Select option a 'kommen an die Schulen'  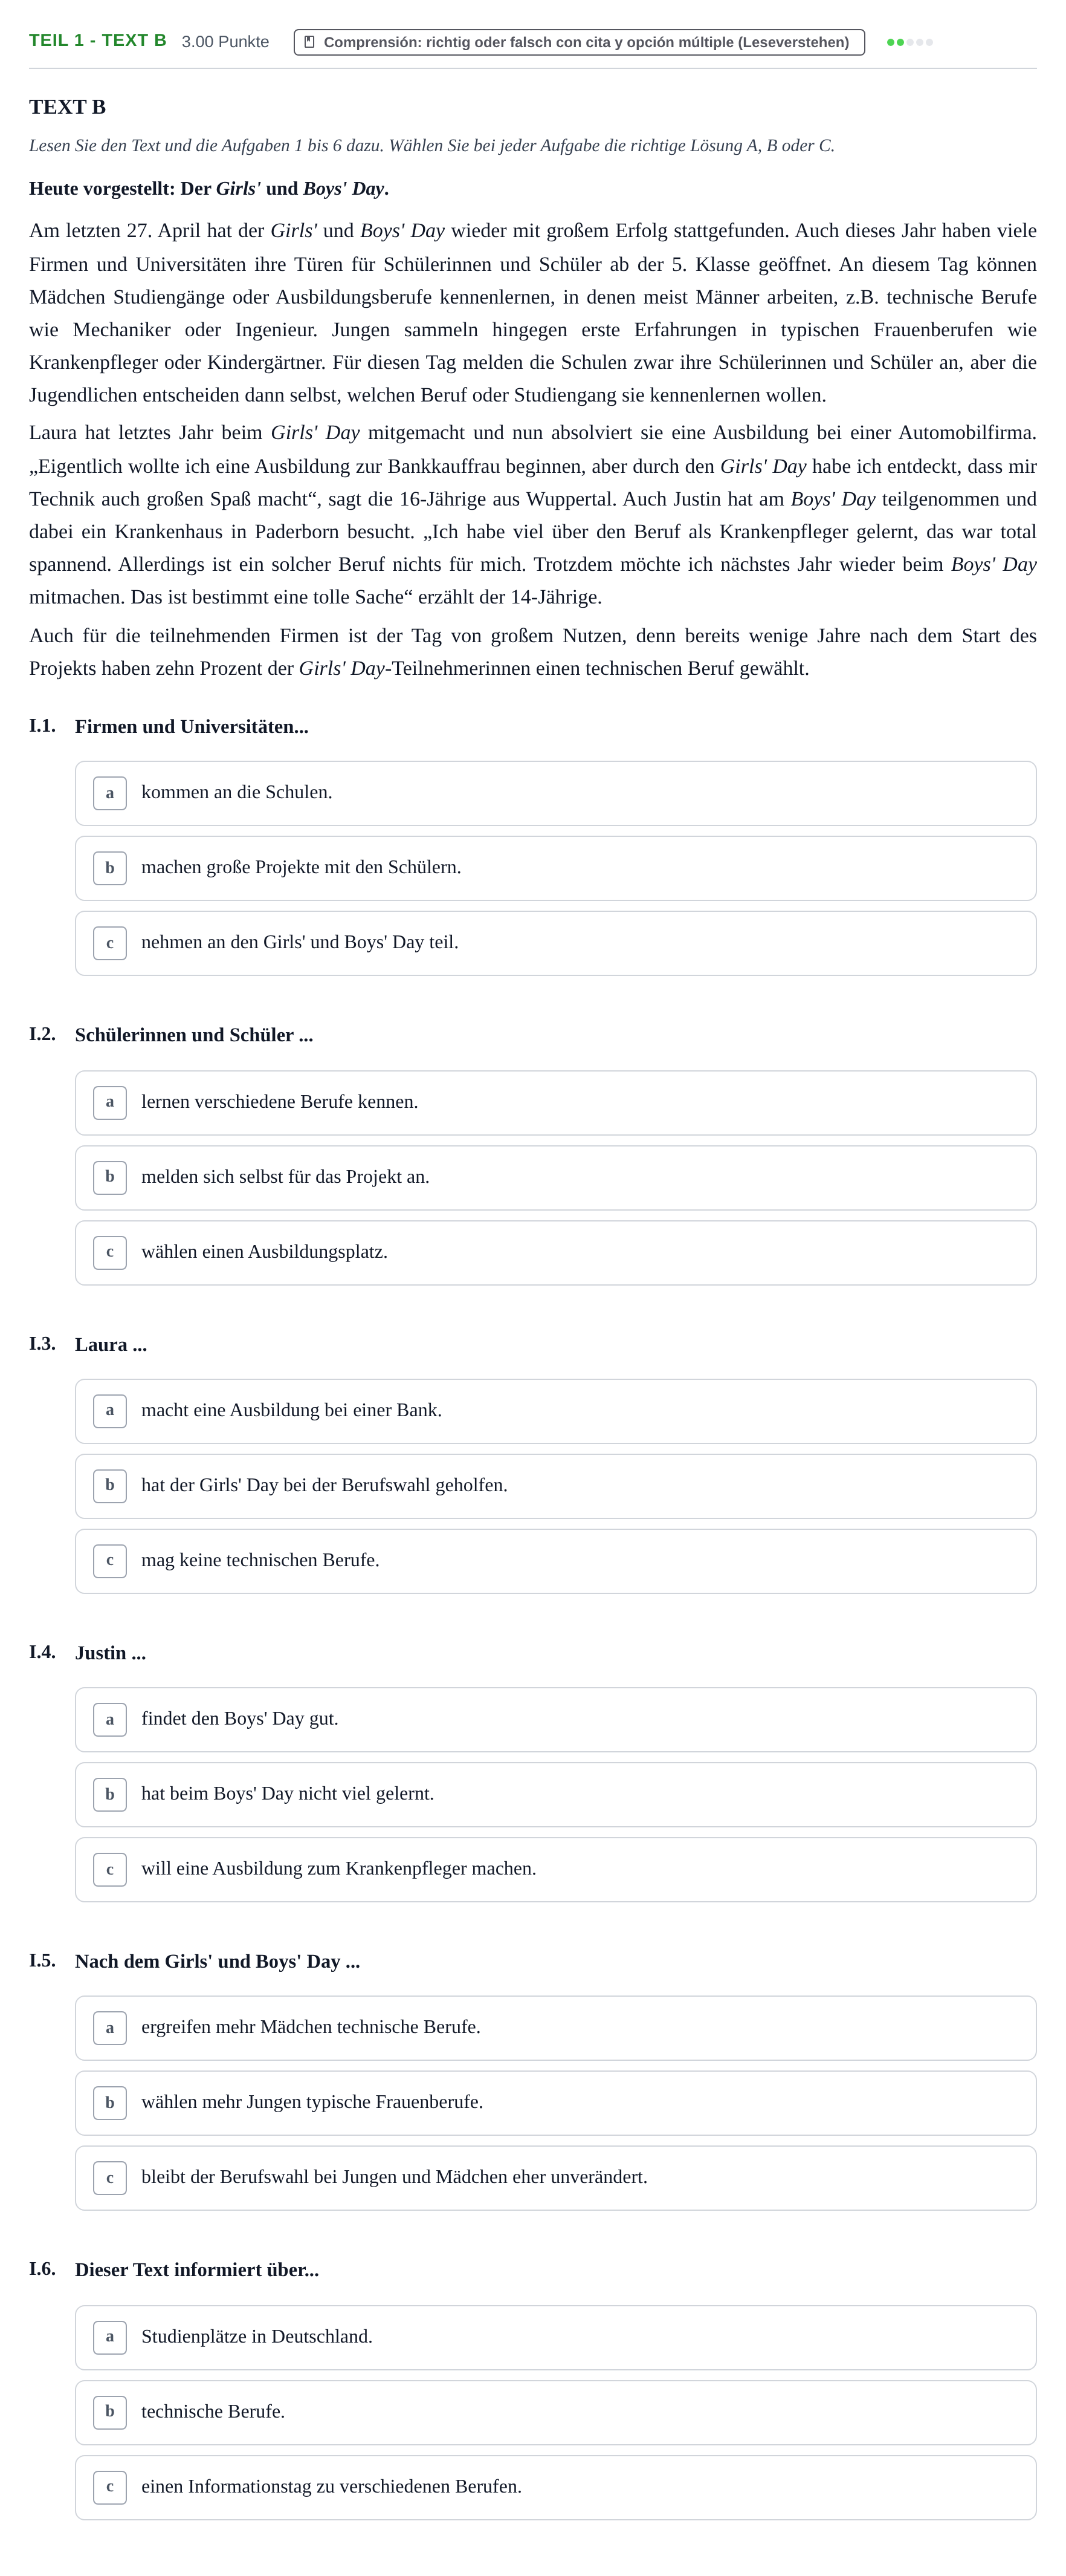point(555,793)
